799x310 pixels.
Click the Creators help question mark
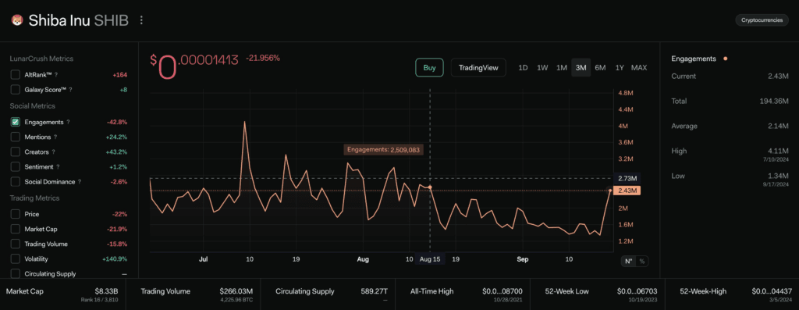(54, 152)
